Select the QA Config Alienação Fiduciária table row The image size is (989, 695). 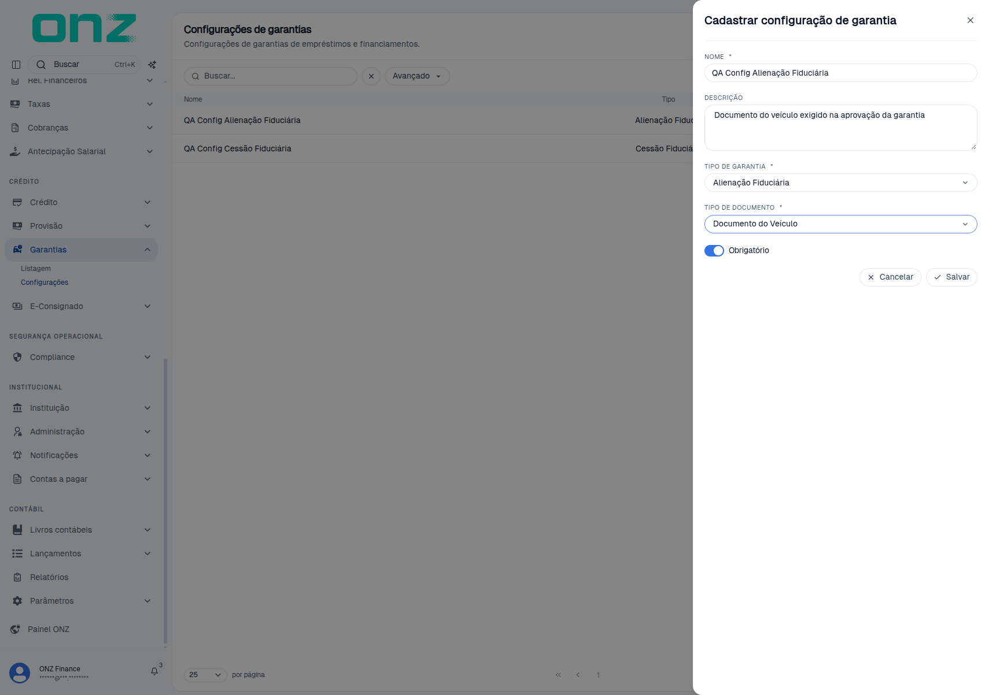pyautogui.click(x=433, y=120)
